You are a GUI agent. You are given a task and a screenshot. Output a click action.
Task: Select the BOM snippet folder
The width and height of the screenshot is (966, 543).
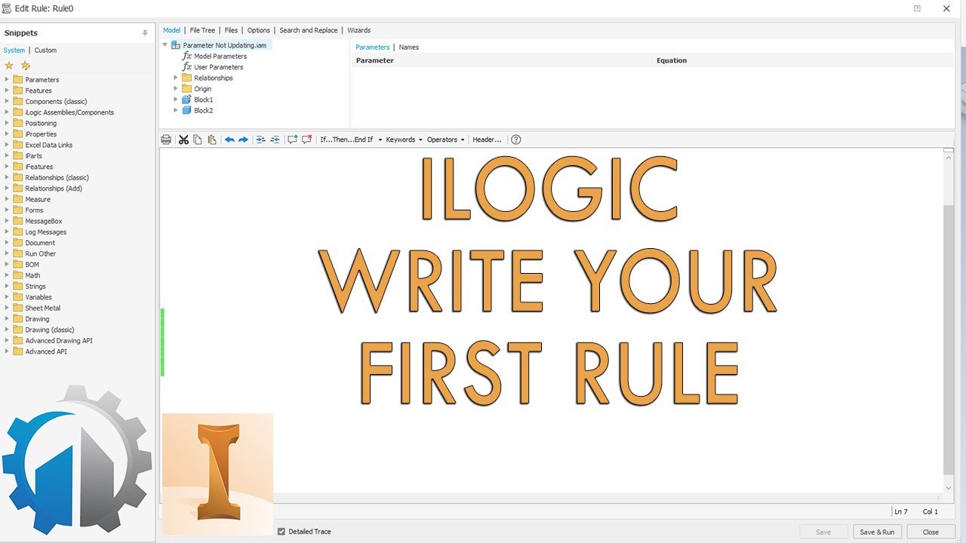(x=32, y=265)
